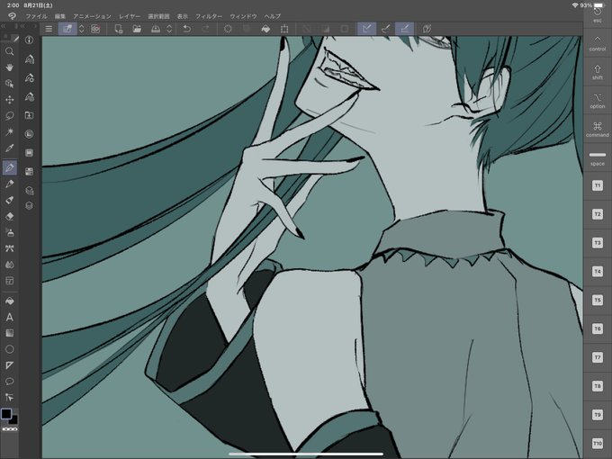Screen dimensions: 612x459
Task: Select the Figure ellipse tool
Action: point(9,349)
